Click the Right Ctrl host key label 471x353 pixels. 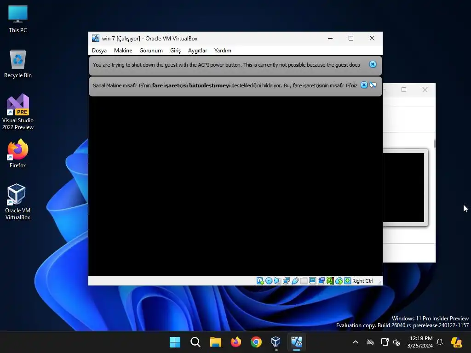coord(362,281)
